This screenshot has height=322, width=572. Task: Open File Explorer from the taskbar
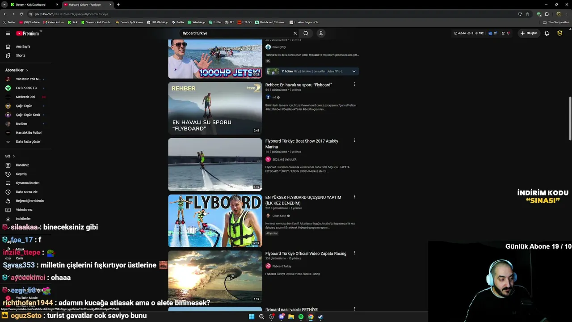[291, 317]
